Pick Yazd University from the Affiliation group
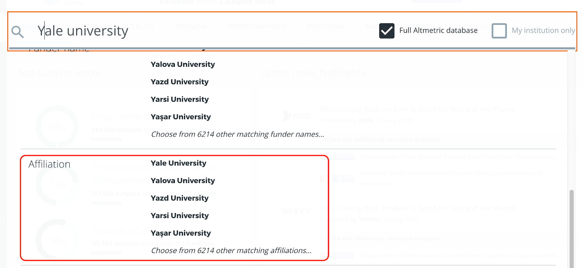The width and height of the screenshot is (583, 268). pos(180,198)
